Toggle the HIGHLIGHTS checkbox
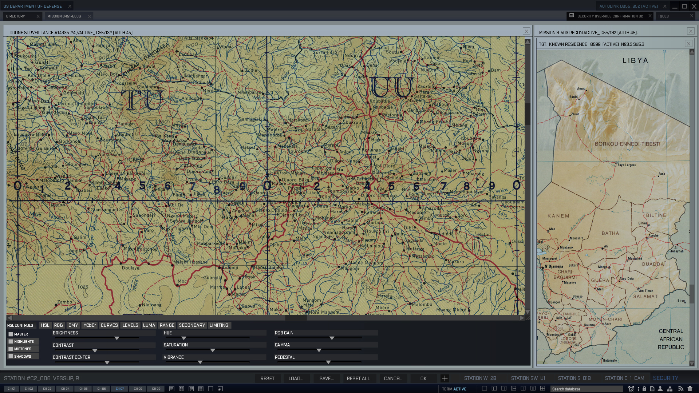This screenshot has height=393, width=699. tap(11, 341)
